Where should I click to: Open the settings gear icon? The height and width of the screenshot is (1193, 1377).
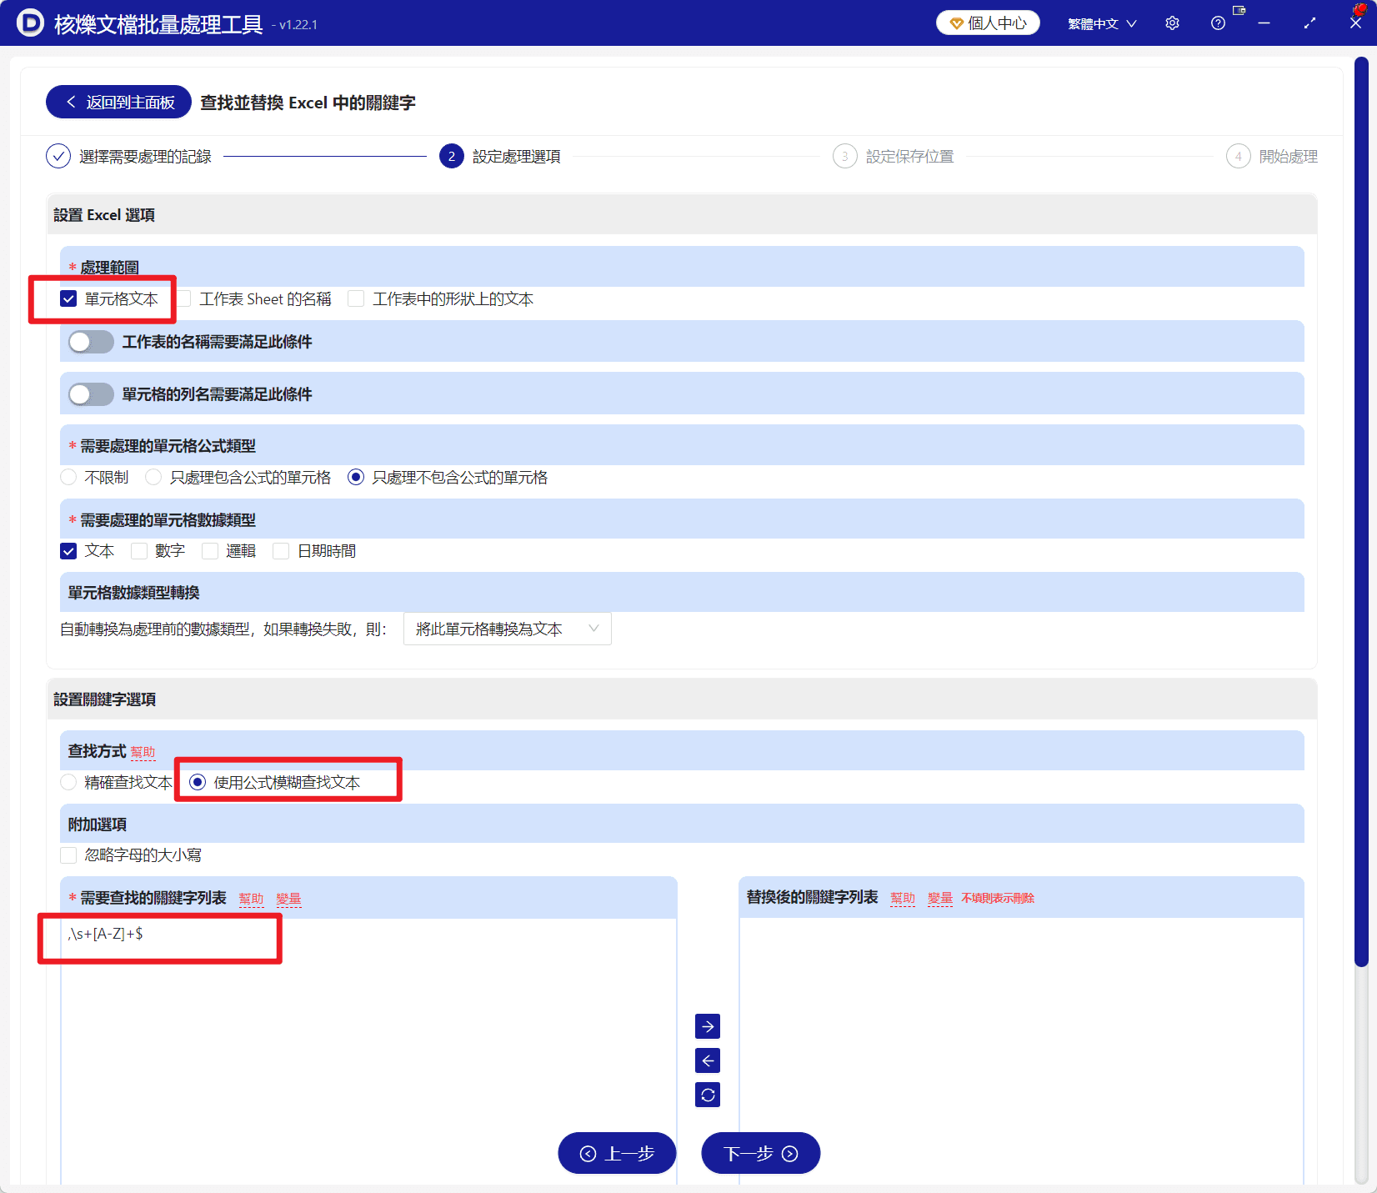click(x=1172, y=23)
